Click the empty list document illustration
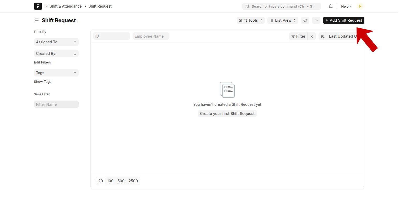The image size is (399, 204). [x=227, y=90]
